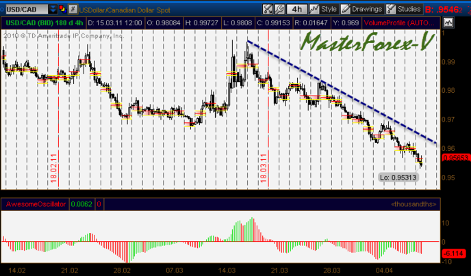Click USDollar/Canadian Dollar Spot description text

click(125, 10)
